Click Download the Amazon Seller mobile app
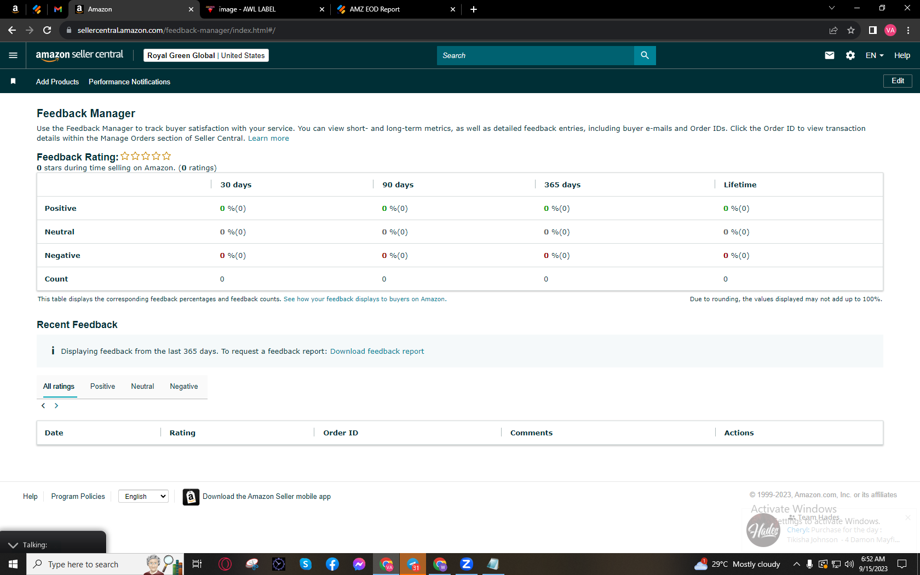Viewport: 920px width, 575px height. (267, 497)
